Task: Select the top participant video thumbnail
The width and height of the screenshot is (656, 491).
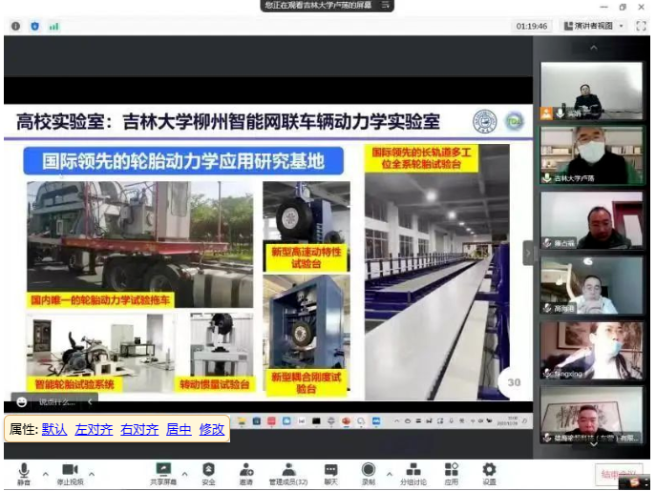Action: click(x=591, y=91)
